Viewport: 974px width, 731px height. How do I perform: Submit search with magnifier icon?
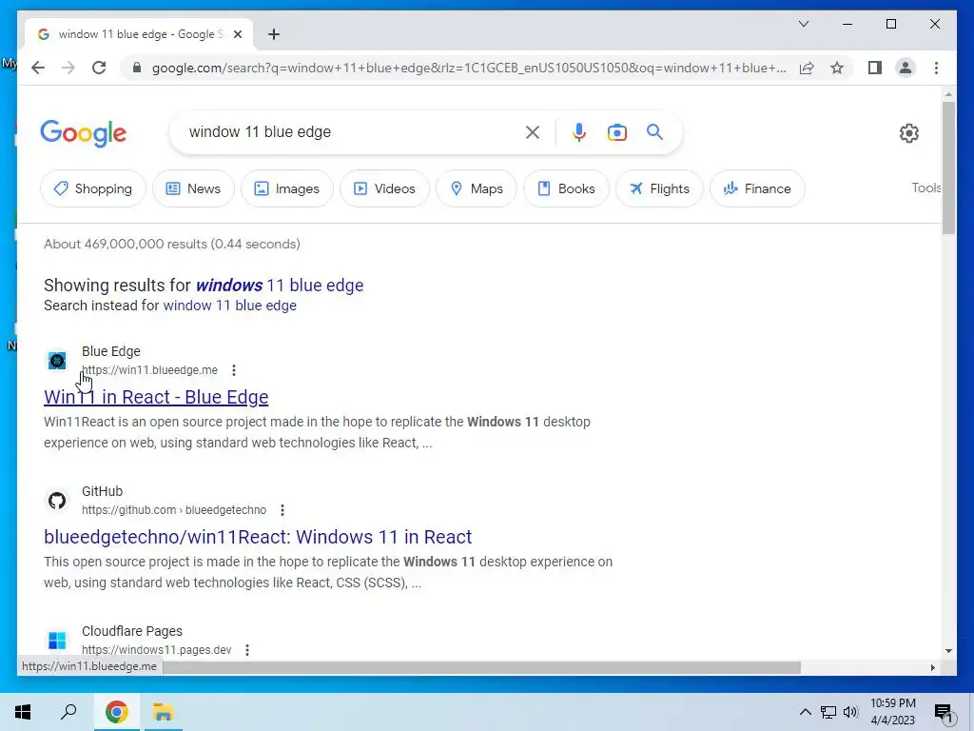pyautogui.click(x=654, y=132)
